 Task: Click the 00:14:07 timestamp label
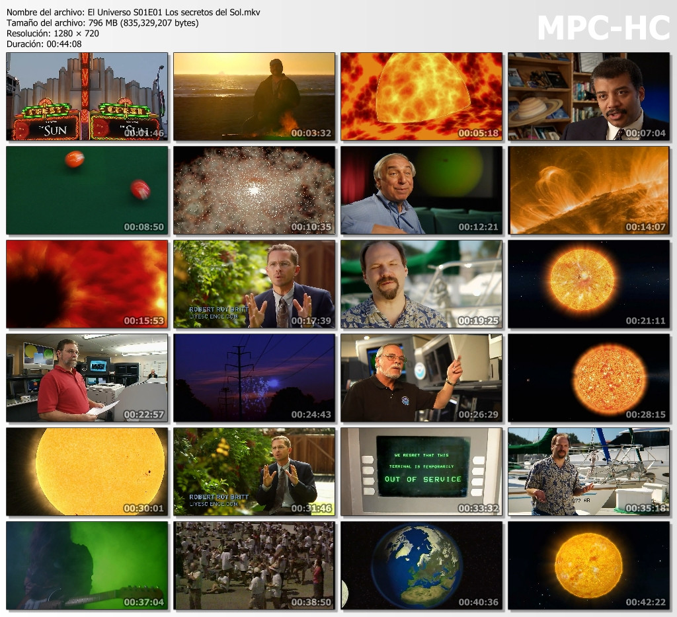(x=645, y=227)
